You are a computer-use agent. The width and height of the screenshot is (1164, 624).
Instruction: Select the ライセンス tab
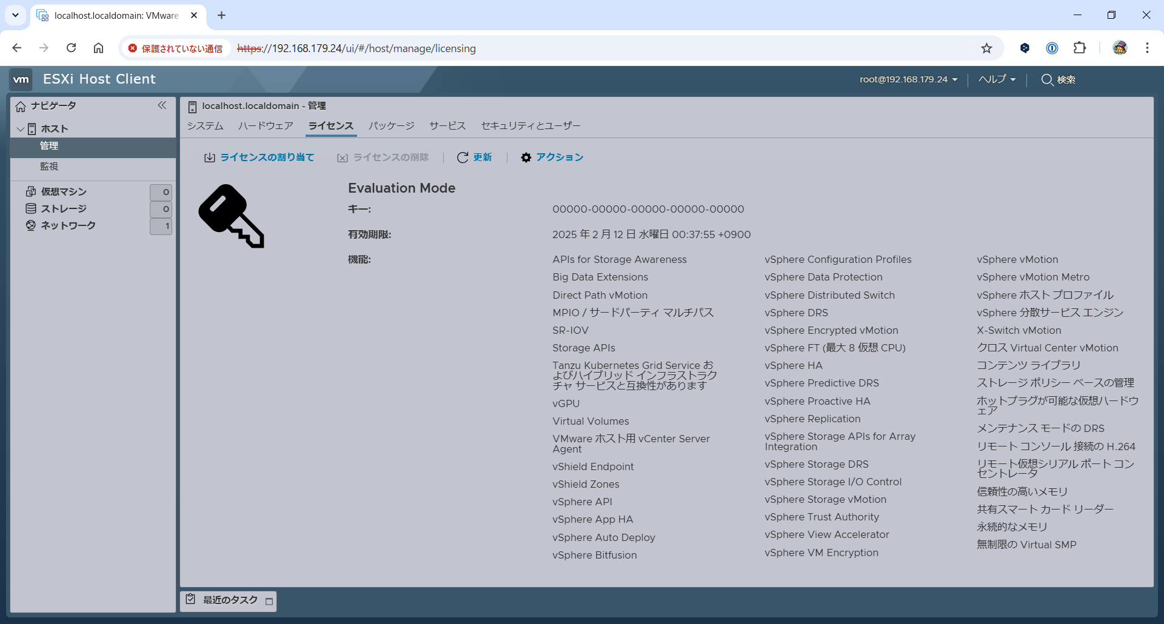point(331,126)
